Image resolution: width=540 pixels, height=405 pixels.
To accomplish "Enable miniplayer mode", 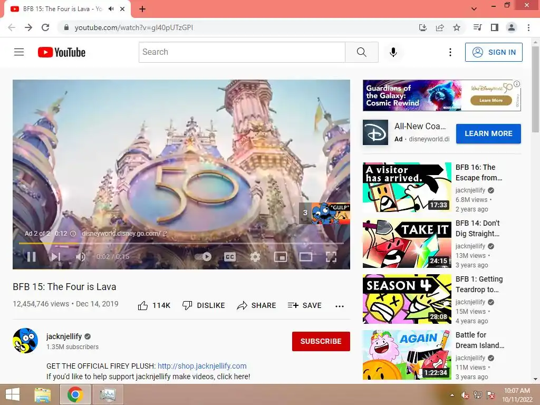I will coord(281,257).
